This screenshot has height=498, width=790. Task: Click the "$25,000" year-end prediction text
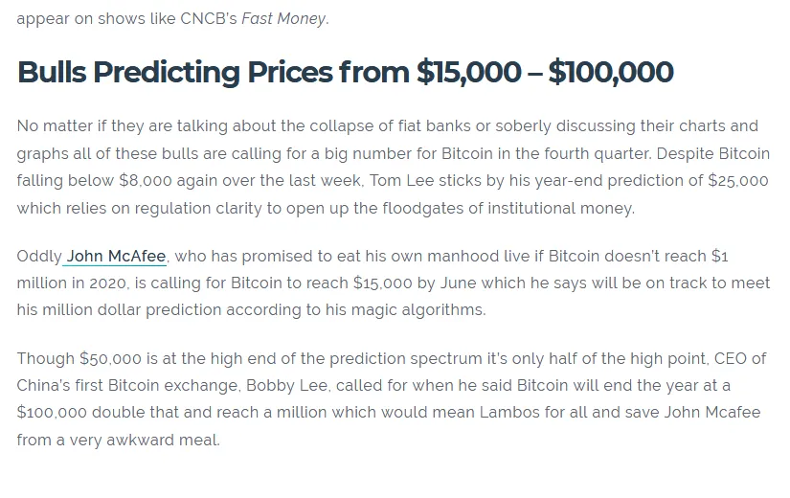pos(737,180)
